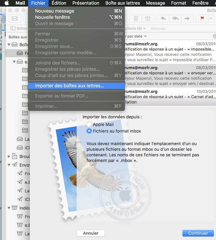Toggle the Boîtes sidebar button
Screen dimensions: 216x240
tap(19, 28)
